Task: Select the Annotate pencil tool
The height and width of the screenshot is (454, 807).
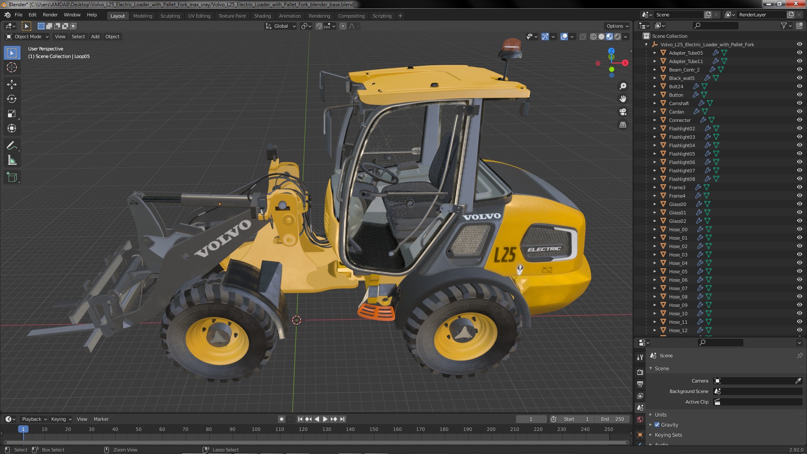Action: [12, 145]
